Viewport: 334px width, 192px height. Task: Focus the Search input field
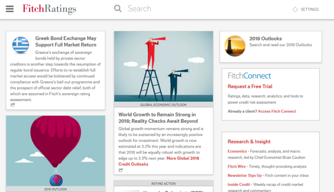[x=139, y=9]
